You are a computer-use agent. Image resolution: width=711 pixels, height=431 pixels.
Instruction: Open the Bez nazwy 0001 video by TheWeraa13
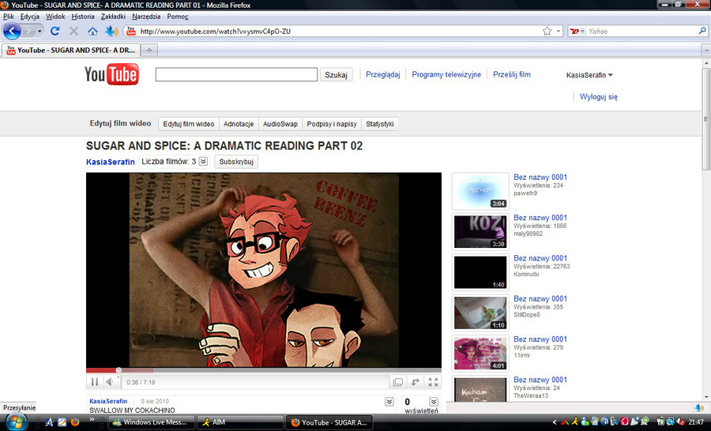click(540, 380)
